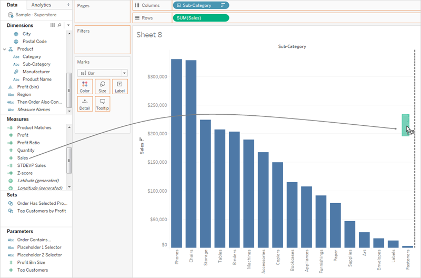This screenshot has width=421, height=278.
Task: Open the Dimensions pane dropdown menu arrow
Action: tap(68, 25)
